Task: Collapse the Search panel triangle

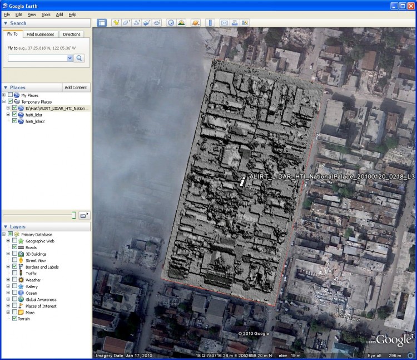Action: [x=6, y=23]
